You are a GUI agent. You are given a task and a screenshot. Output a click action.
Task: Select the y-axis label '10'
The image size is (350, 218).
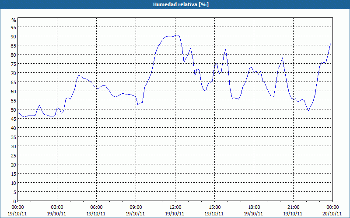coord(14,183)
